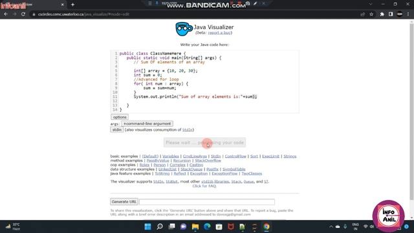Load the LinkedList data structure example
The height and width of the screenshot is (233, 414).
click(x=168, y=170)
